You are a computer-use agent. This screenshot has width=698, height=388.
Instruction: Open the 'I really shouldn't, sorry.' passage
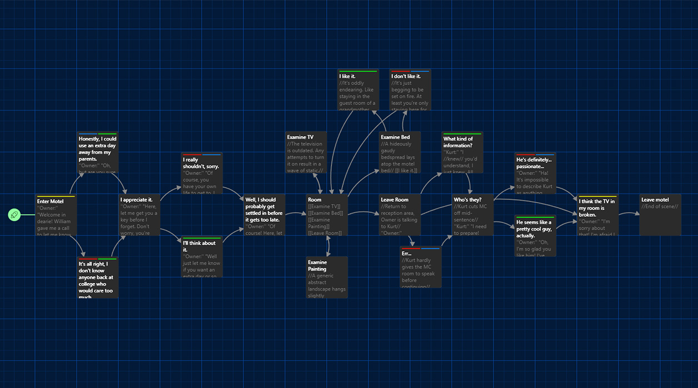coord(202,173)
